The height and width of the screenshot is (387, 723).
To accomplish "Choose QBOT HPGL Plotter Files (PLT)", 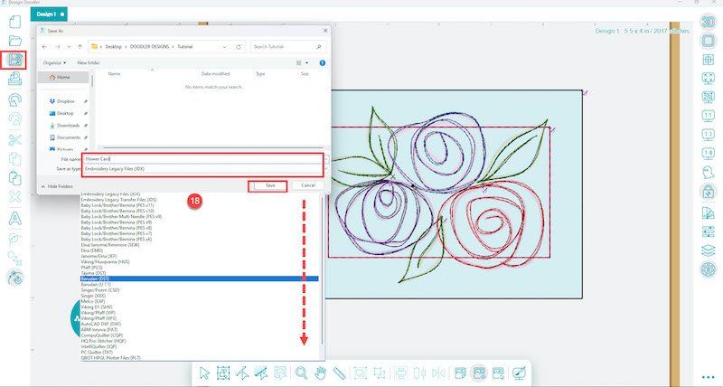I will [110, 358].
